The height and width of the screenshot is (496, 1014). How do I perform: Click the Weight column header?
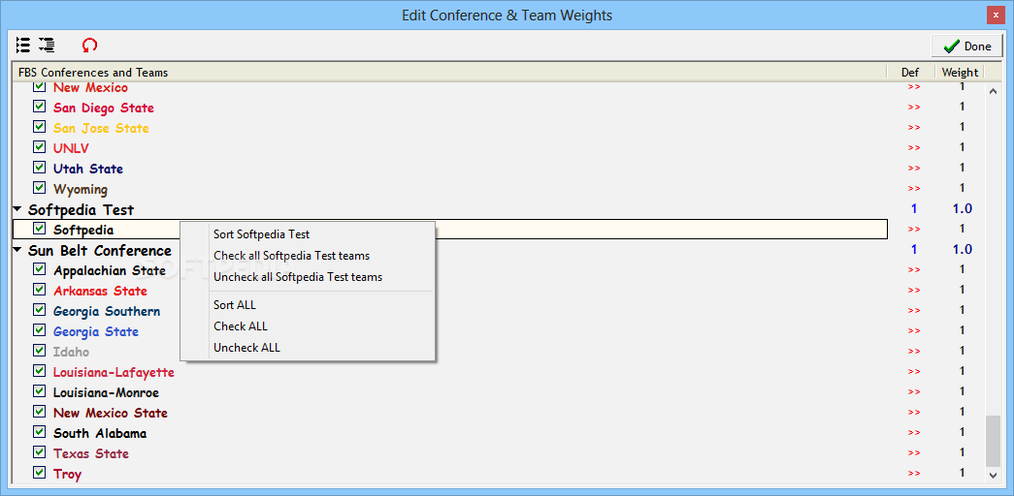[960, 73]
